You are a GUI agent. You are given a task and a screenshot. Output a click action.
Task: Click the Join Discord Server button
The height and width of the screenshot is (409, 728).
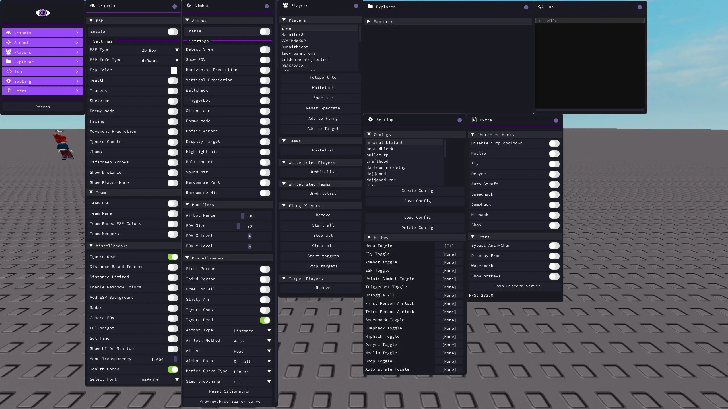click(517, 286)
